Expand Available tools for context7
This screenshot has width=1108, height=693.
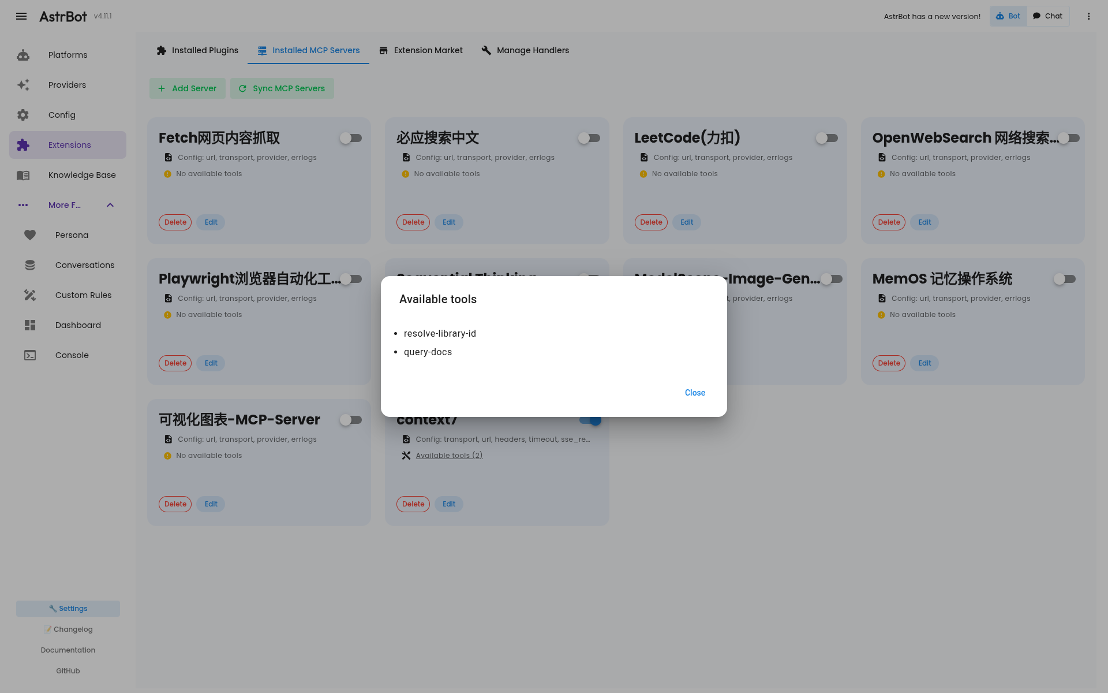coord(448,455)
